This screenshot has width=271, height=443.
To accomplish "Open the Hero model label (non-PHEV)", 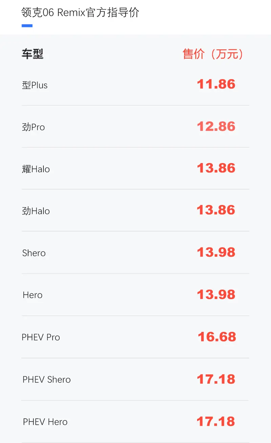I will (33, 295).
